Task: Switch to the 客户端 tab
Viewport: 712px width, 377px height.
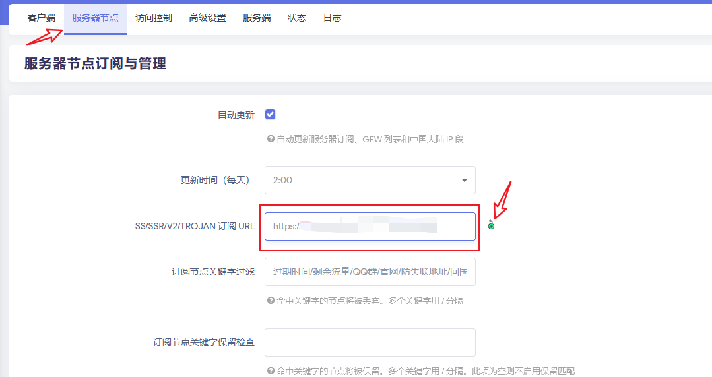Action: click(42, 18)
